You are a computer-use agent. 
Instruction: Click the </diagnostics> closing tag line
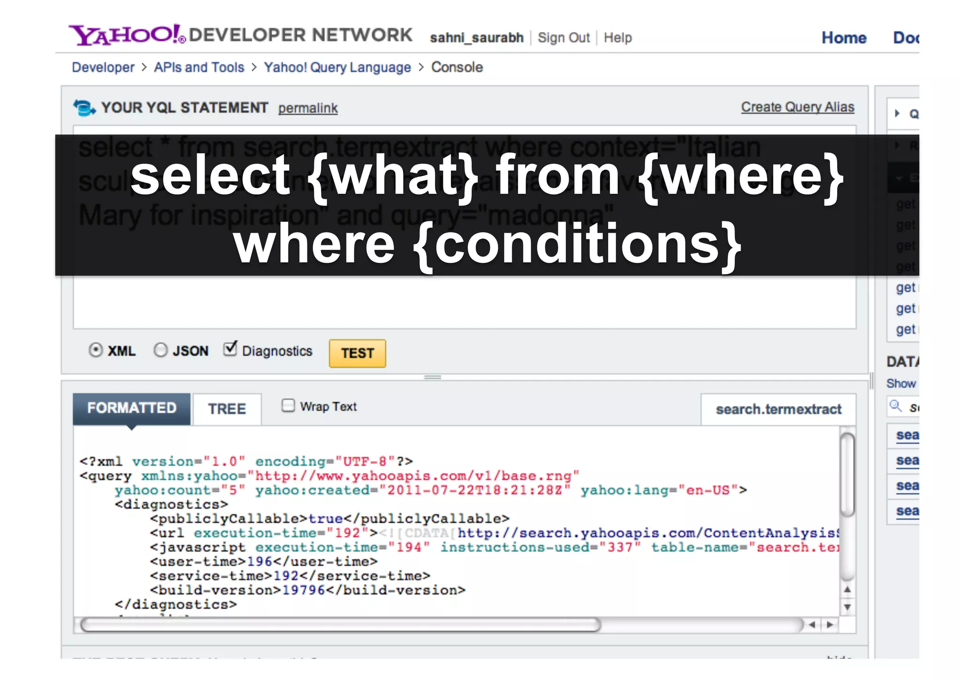[x=176, y=604]
